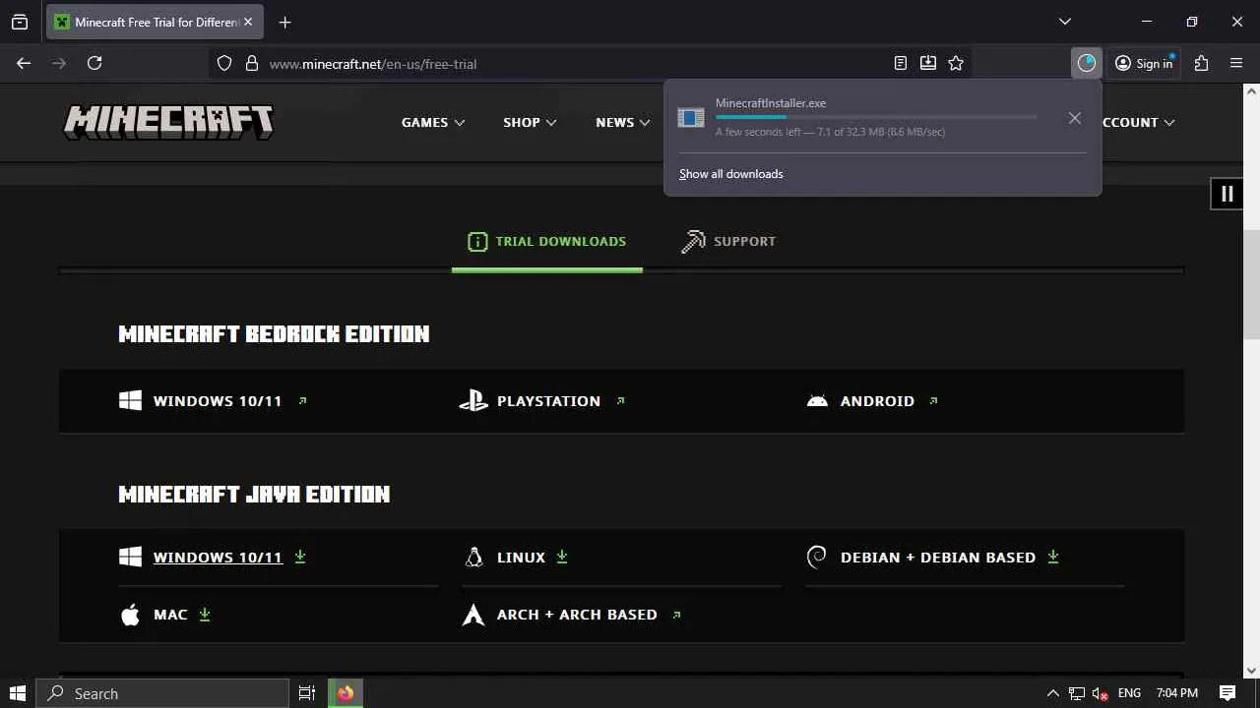1260x708 pixels.
Task: Click the downloads progress toolbar icon
Action: point(1087,63)
